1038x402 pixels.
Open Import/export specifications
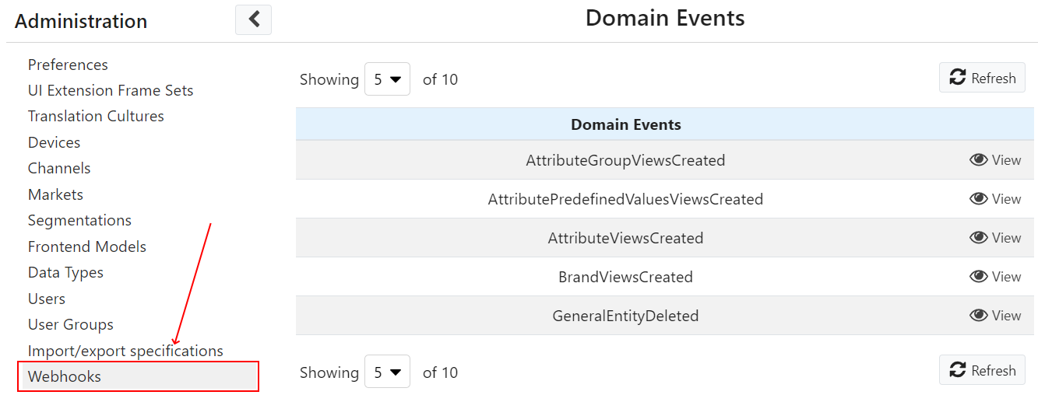(125, 351)
